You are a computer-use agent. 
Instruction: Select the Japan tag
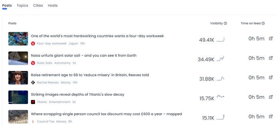pos(73,43)
